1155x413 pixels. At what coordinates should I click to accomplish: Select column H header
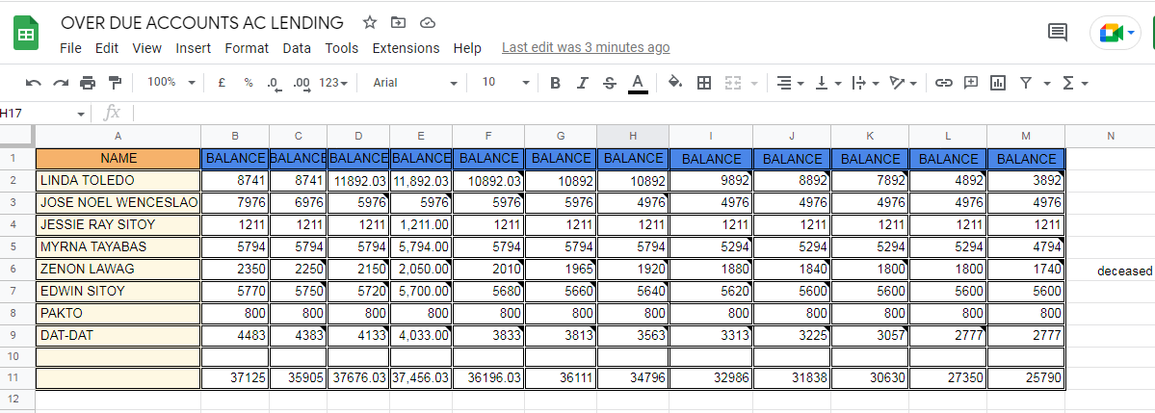[633, 136]
